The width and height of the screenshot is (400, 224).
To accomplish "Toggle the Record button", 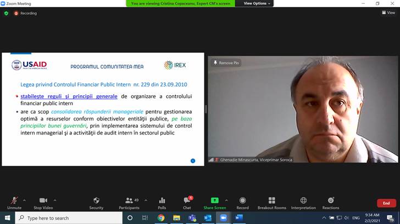I will click(242, 203).
